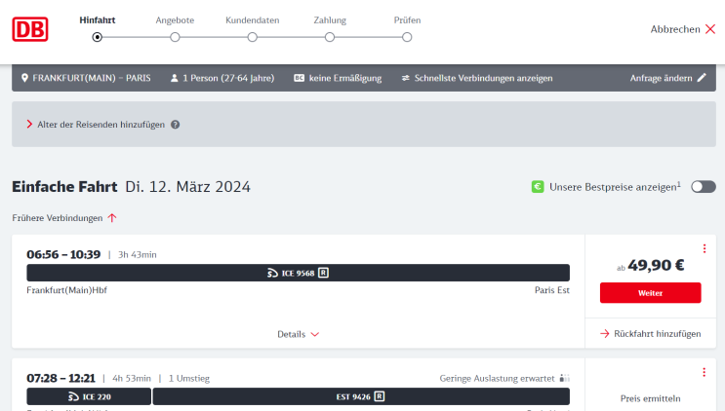
Task: Click the DB logo
Action: pyautogui.click(x=30, y=29)
